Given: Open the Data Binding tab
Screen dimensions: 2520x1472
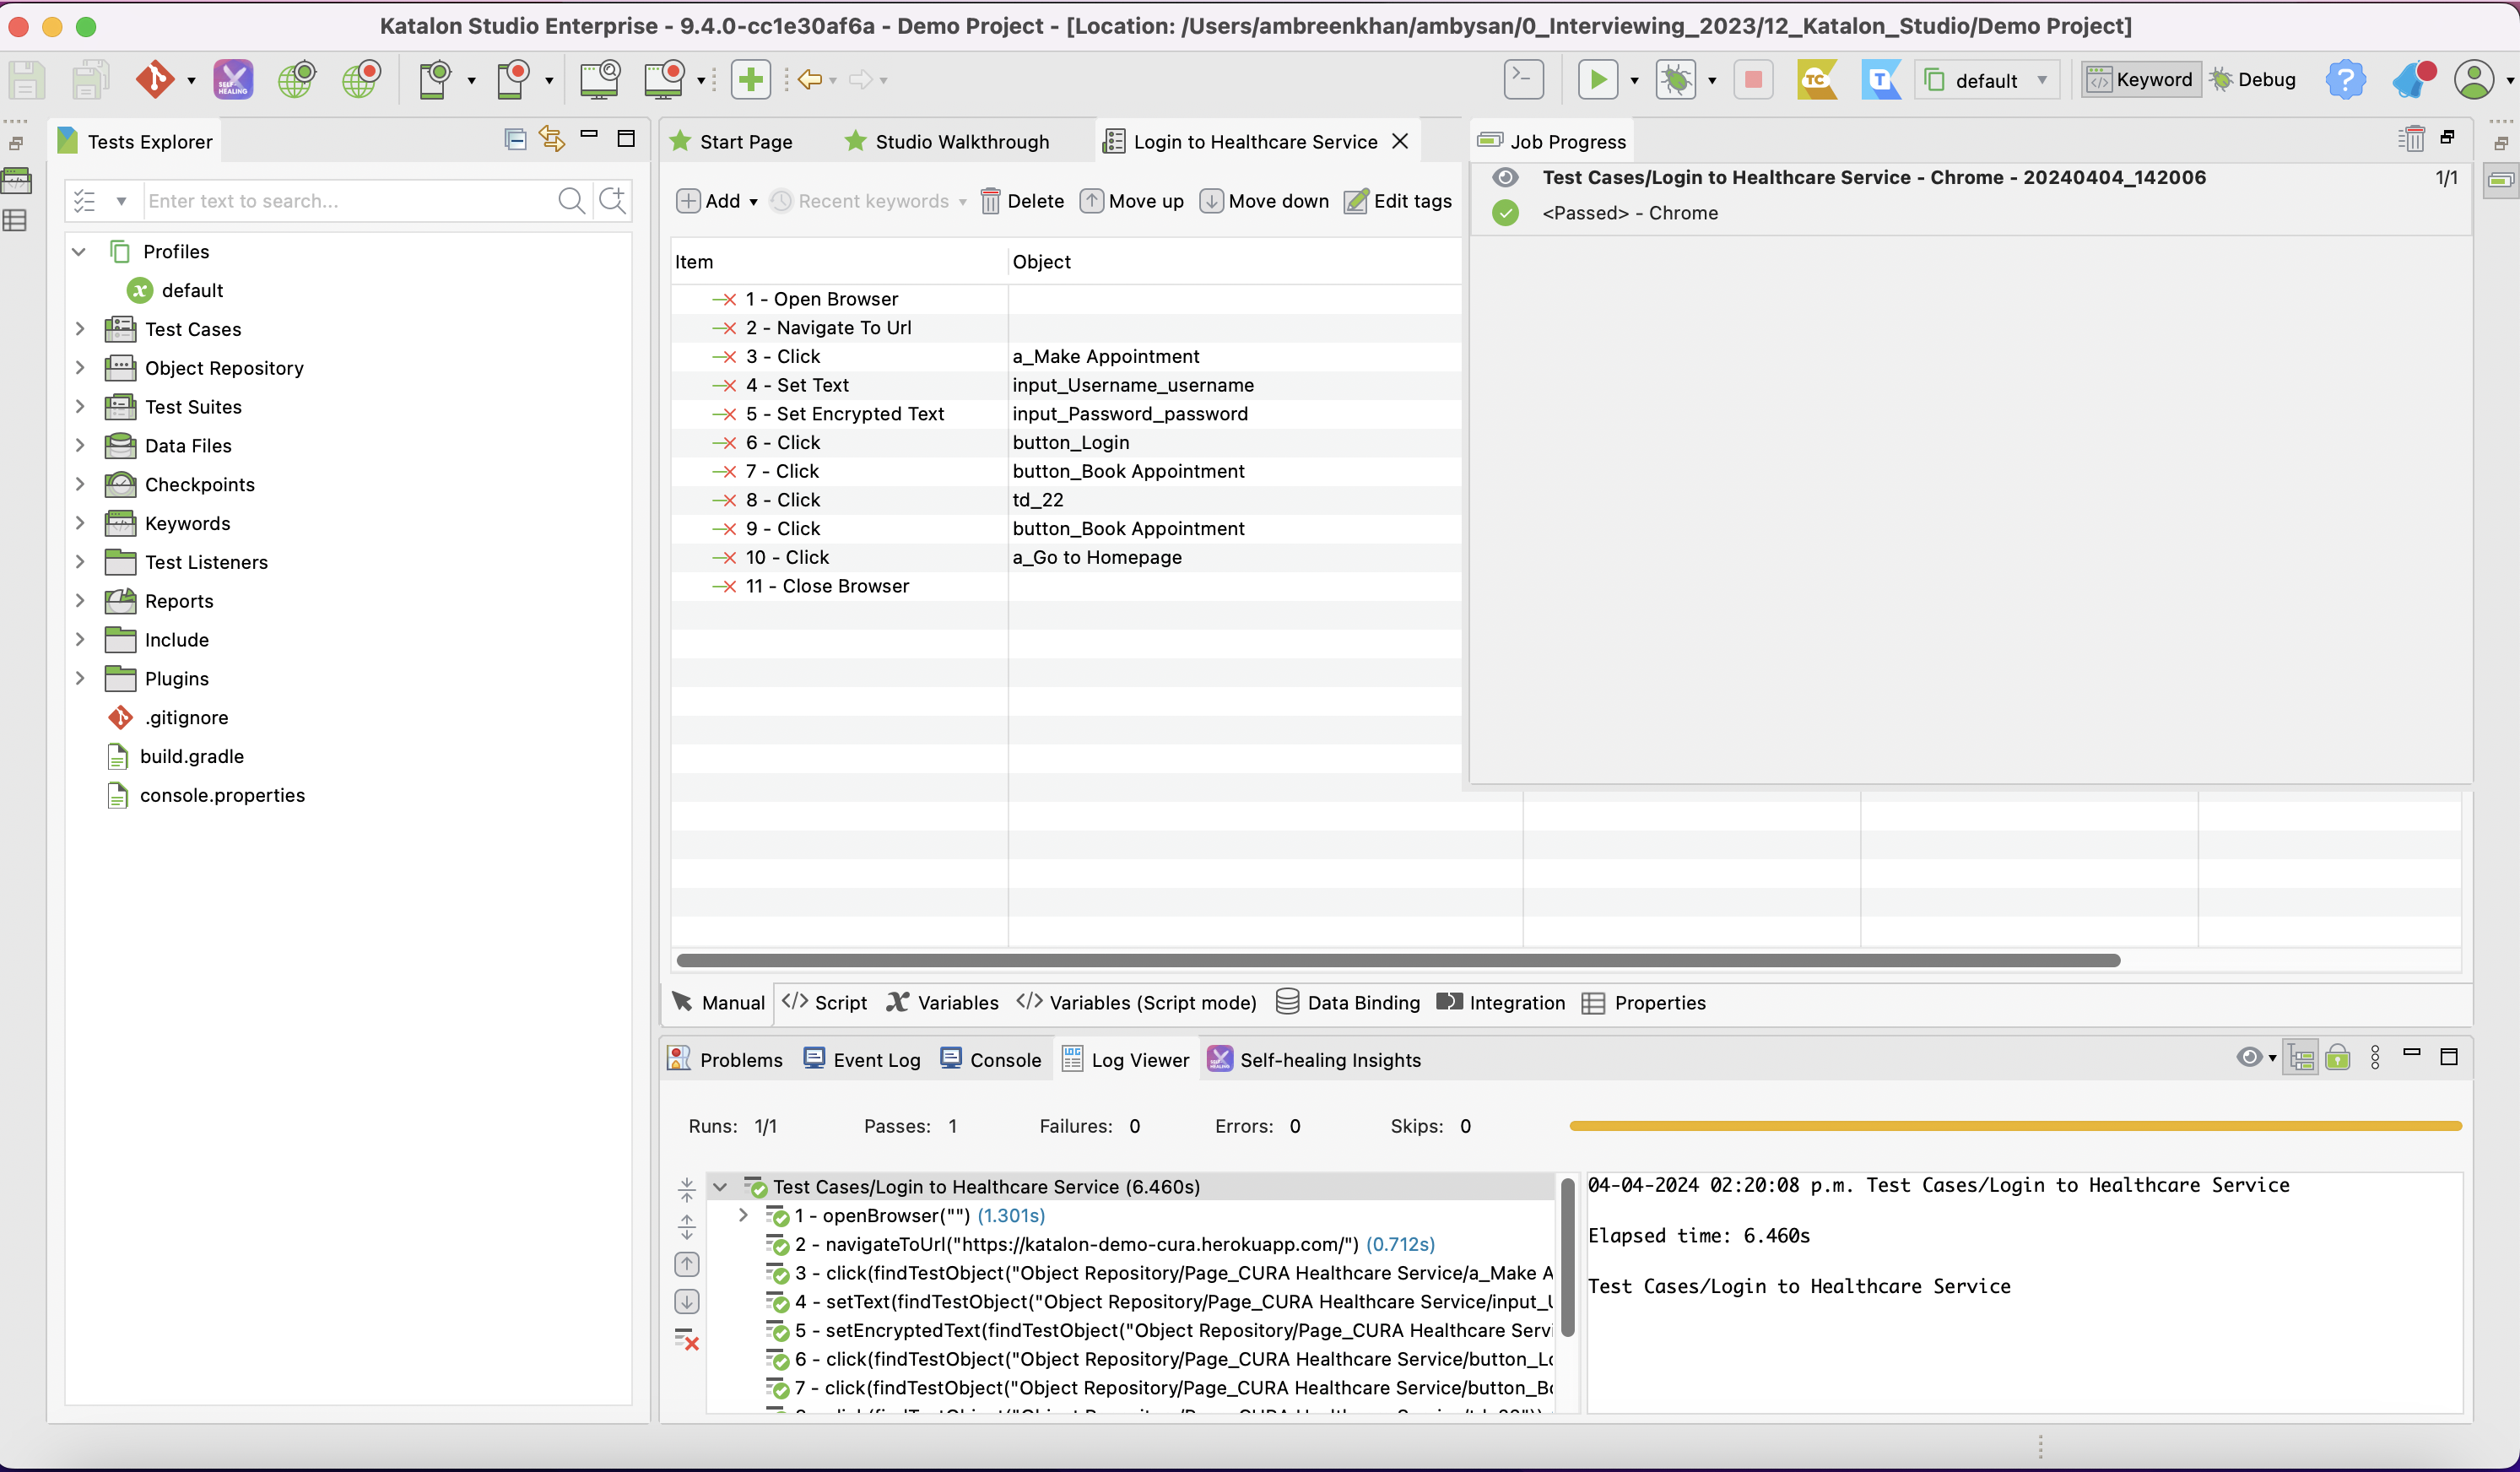Looking at the screenshot, I should coord(1348,1003).
